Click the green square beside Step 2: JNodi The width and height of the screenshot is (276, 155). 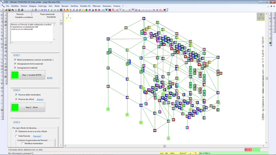tap(15, 107)
